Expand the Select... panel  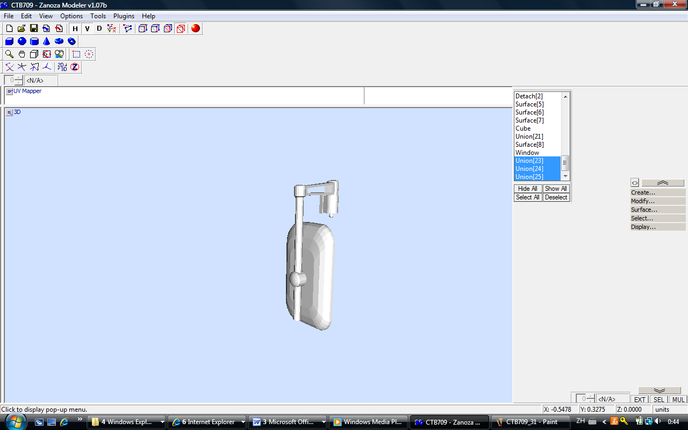(x=658, y=218)
